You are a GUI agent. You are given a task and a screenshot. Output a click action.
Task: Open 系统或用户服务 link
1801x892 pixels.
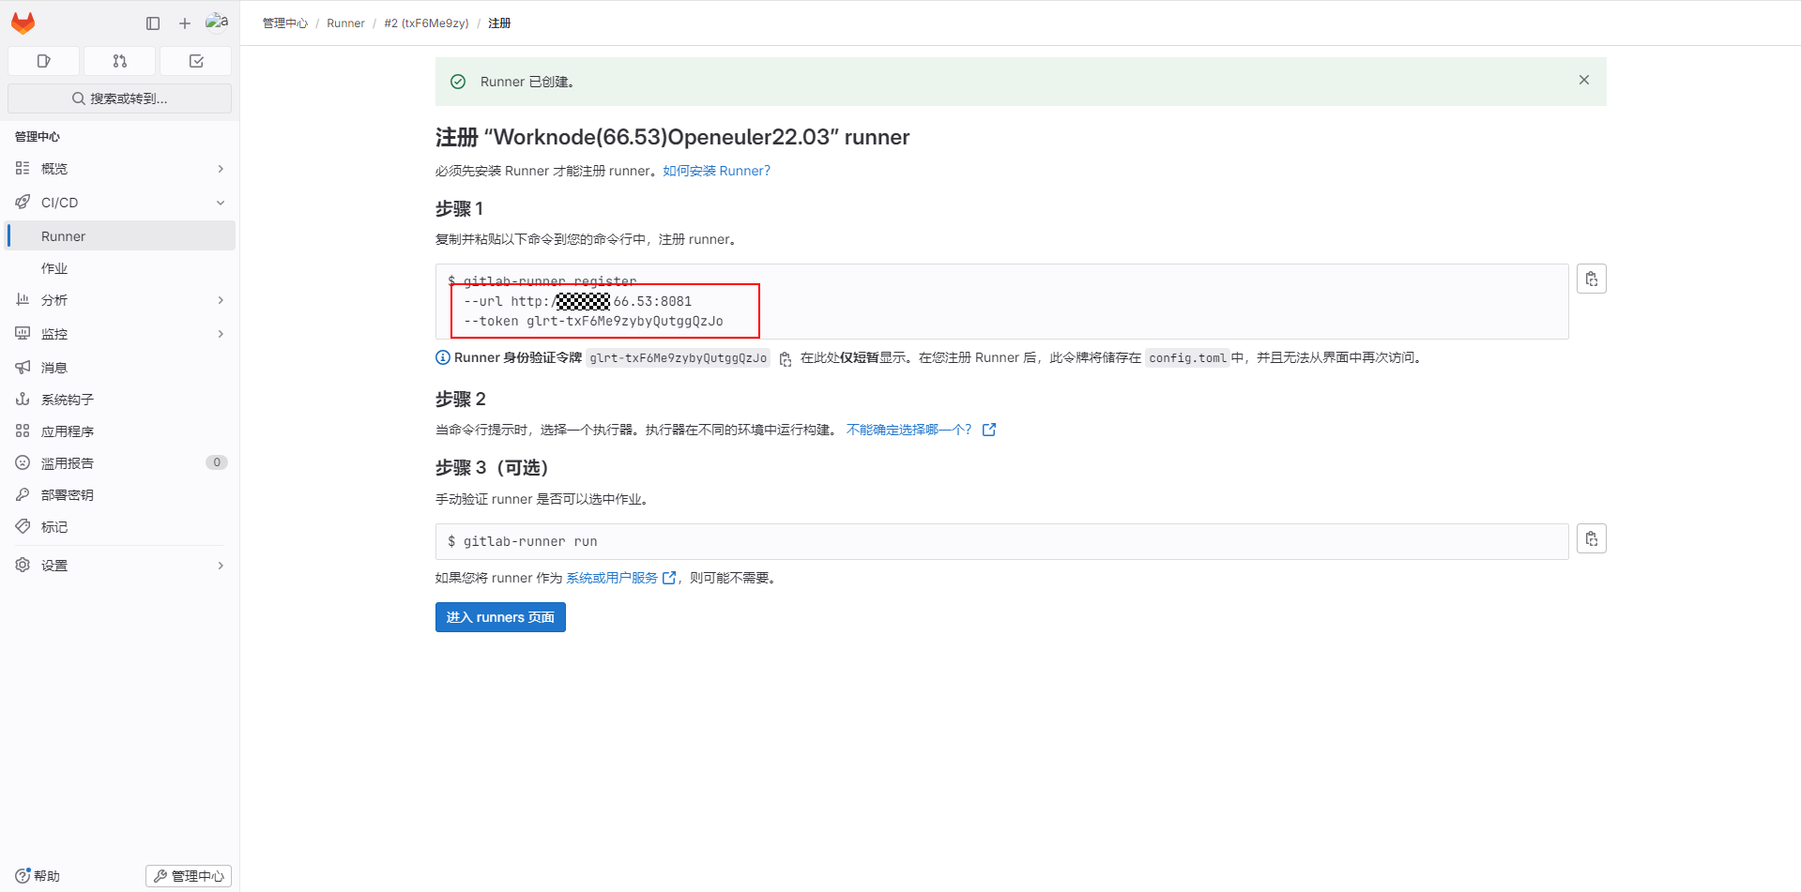click(x=620, y=578)
